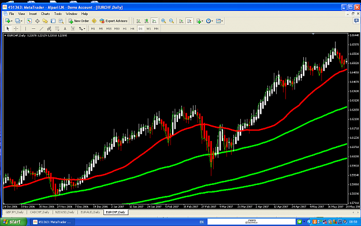Switch timeframe to M5

point(101,28)
